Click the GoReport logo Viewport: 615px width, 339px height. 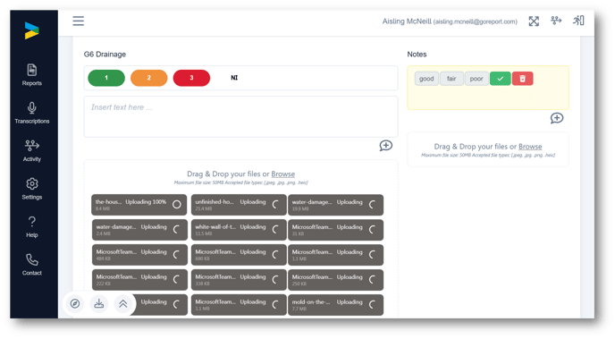coord(32,30)
